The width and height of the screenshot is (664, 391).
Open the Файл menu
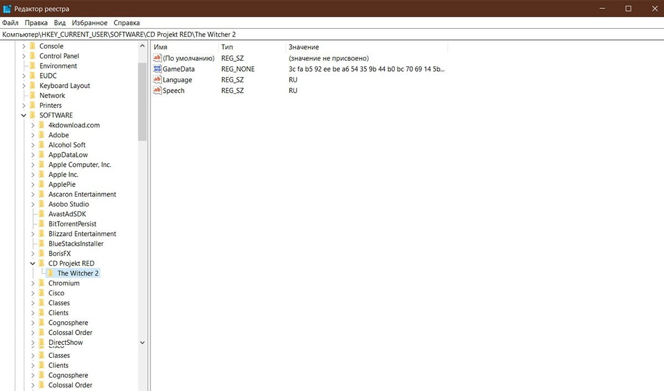coord(10,23)
